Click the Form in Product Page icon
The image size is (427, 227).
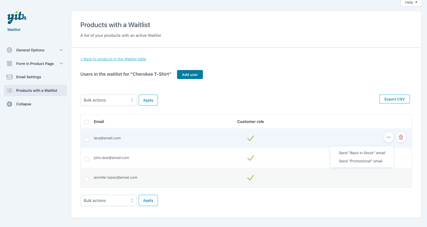(9, 64)
